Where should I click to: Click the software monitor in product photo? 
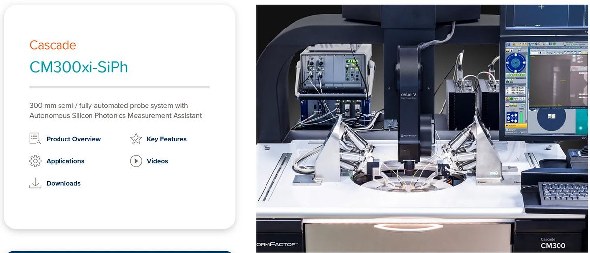coord(543,79)
